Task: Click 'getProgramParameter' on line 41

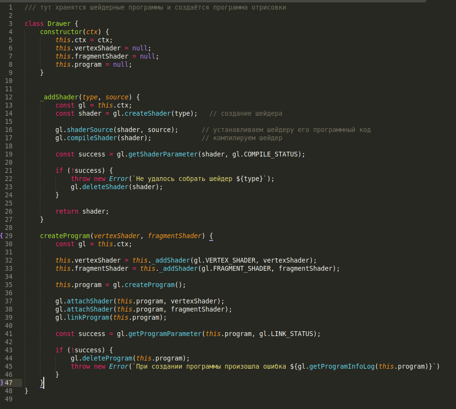Action: point(165,334)
